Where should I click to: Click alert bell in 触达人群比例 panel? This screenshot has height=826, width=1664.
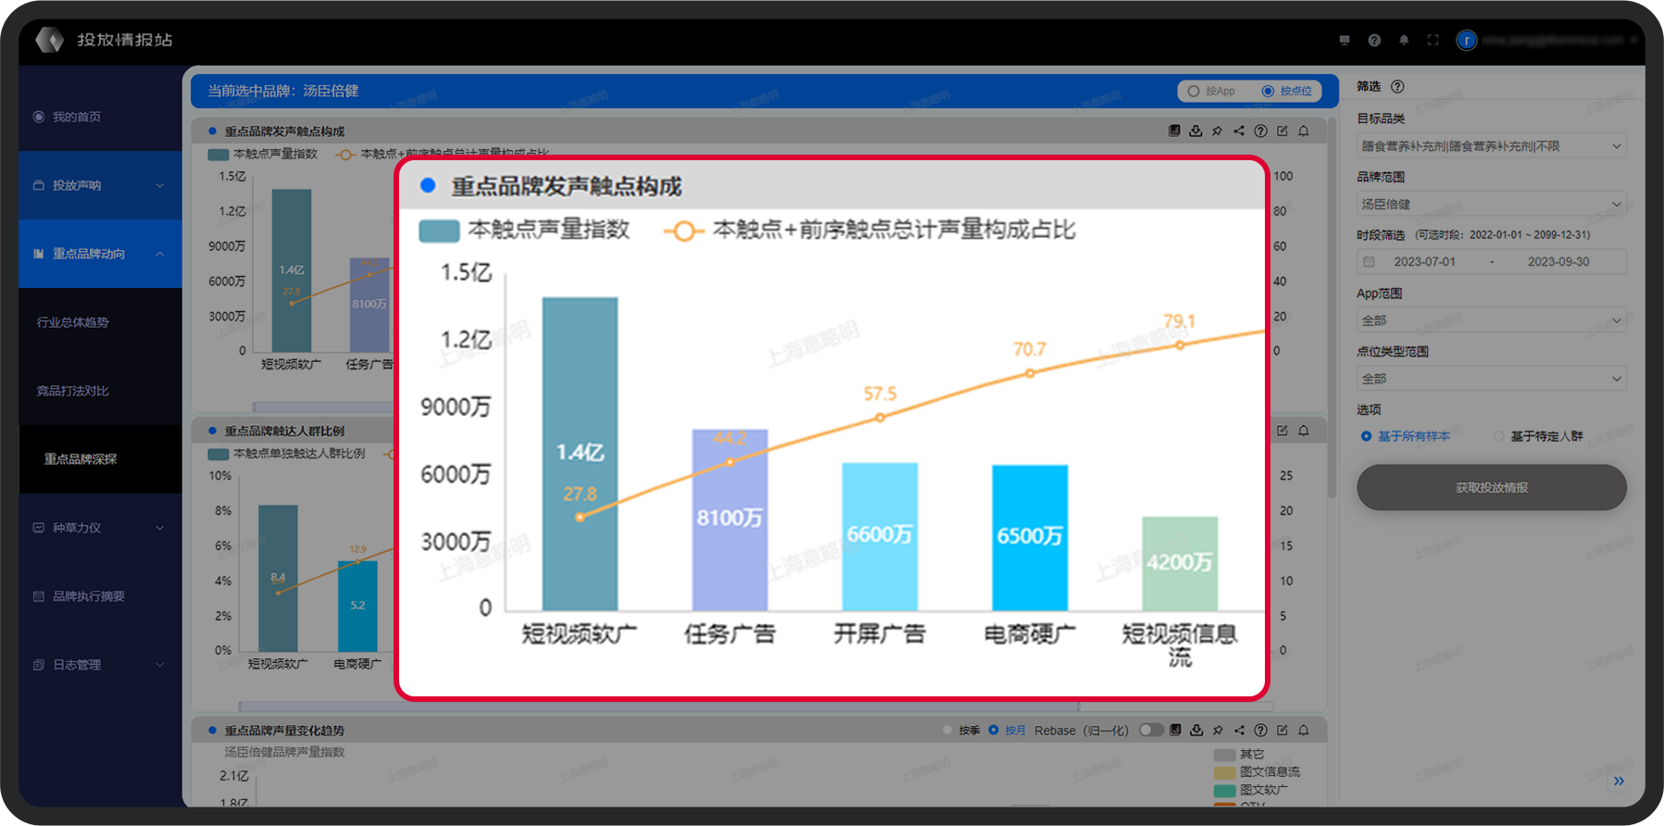pos(1304,431)
